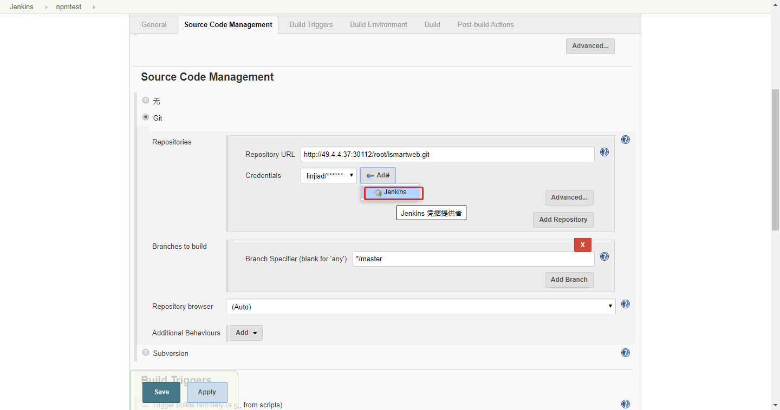Select the Subversion radio button
Screen dimensions: 780x410
(146, 352)
